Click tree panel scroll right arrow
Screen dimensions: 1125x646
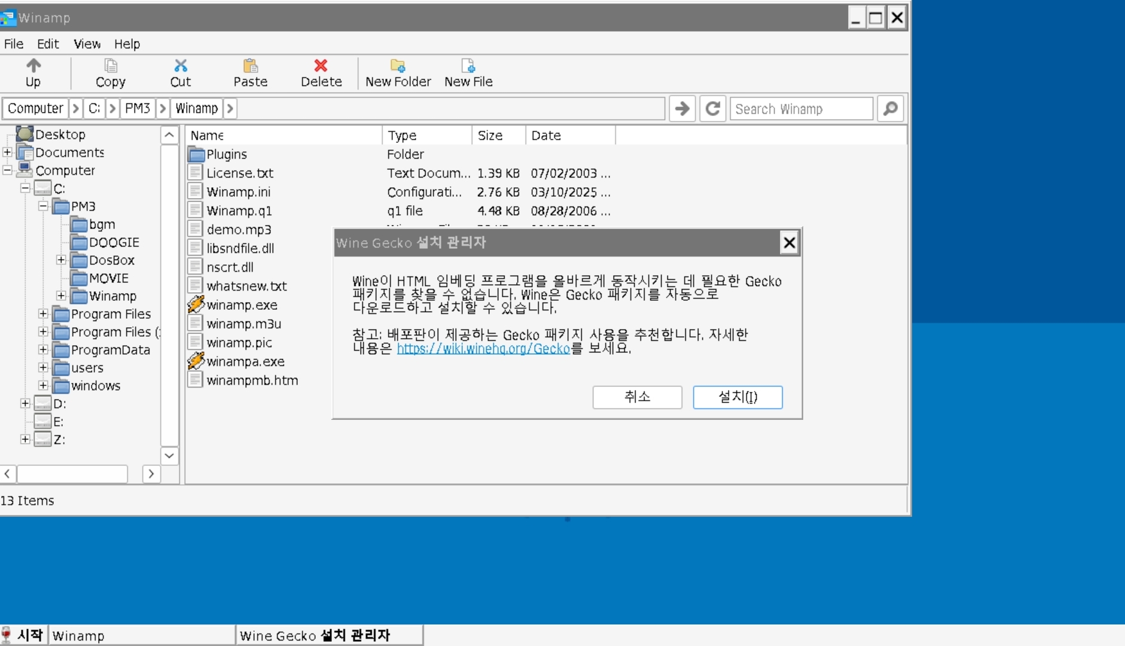click(x=151, y=474)
